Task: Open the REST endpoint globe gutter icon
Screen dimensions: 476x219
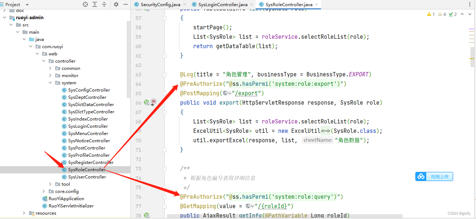Action: click(x=147, y=103)
